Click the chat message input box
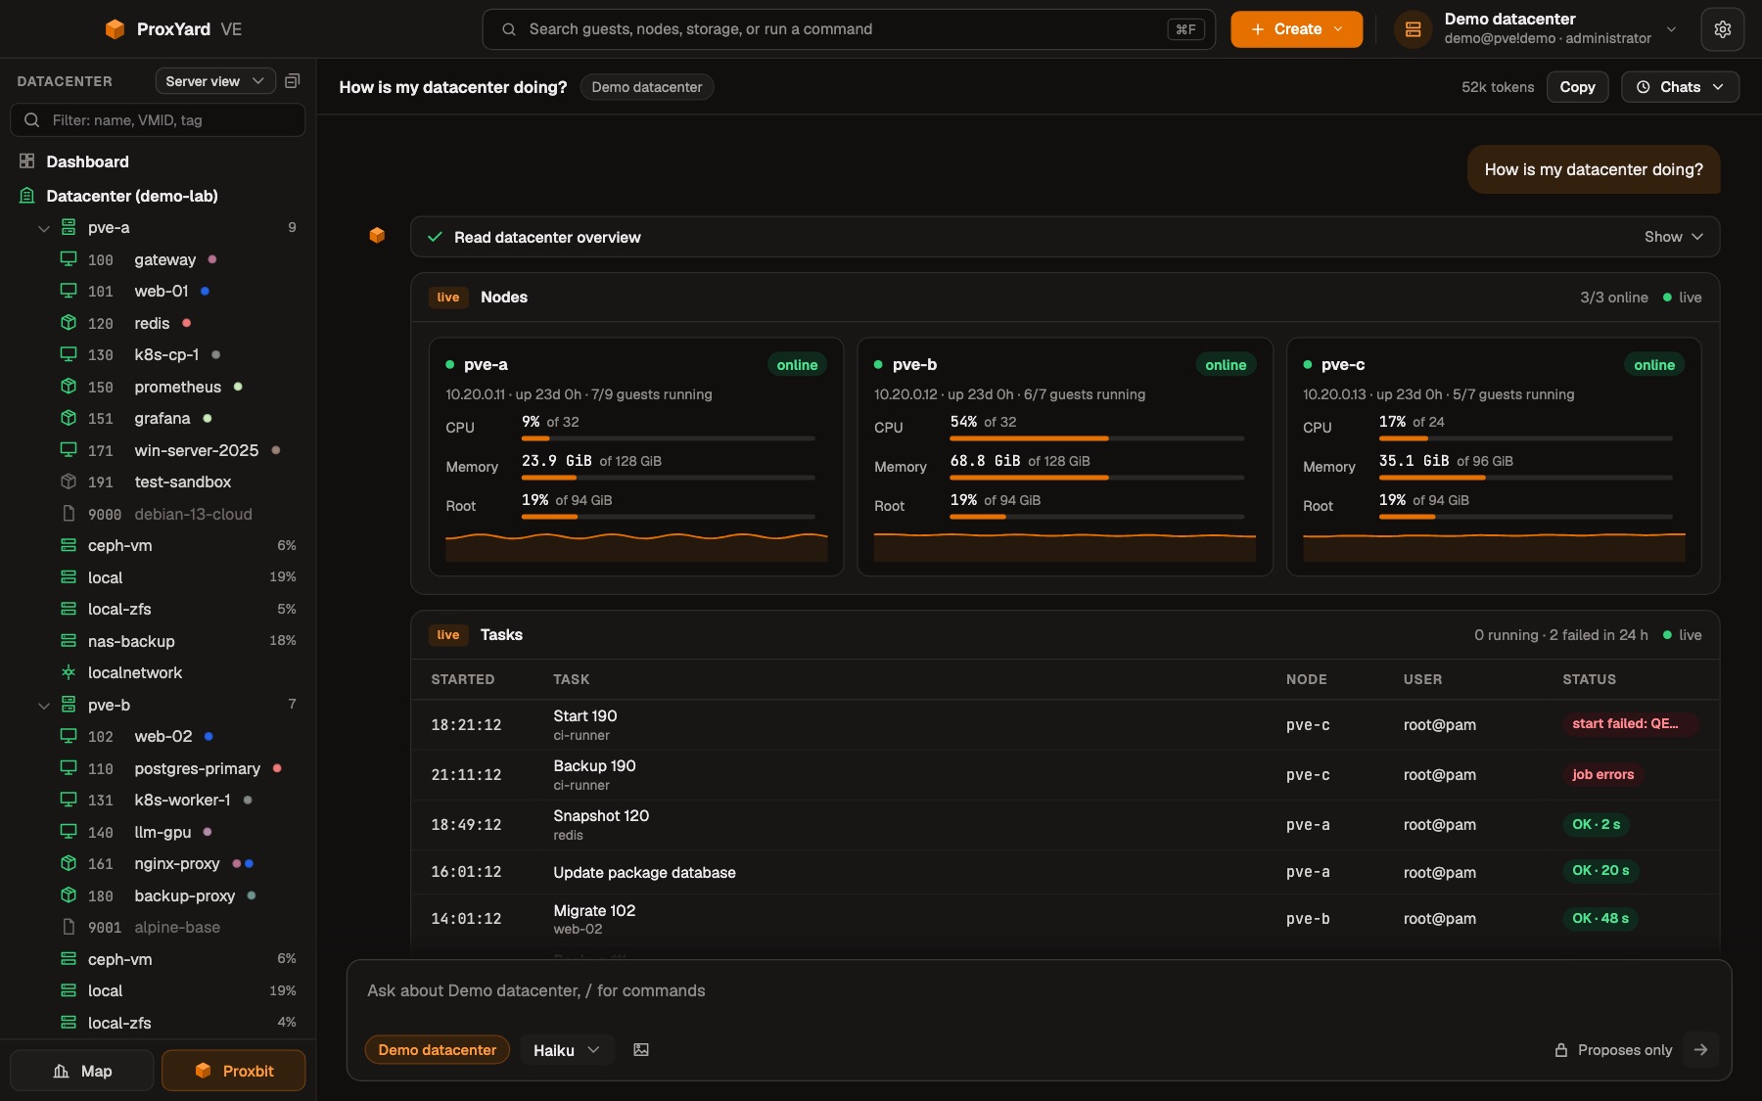The width and height of the screenshot is (1762, 1101). 1038,990
